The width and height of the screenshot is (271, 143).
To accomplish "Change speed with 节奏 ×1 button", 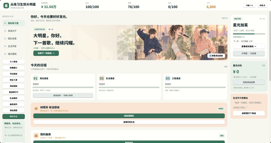I will [x=249, y=5].
